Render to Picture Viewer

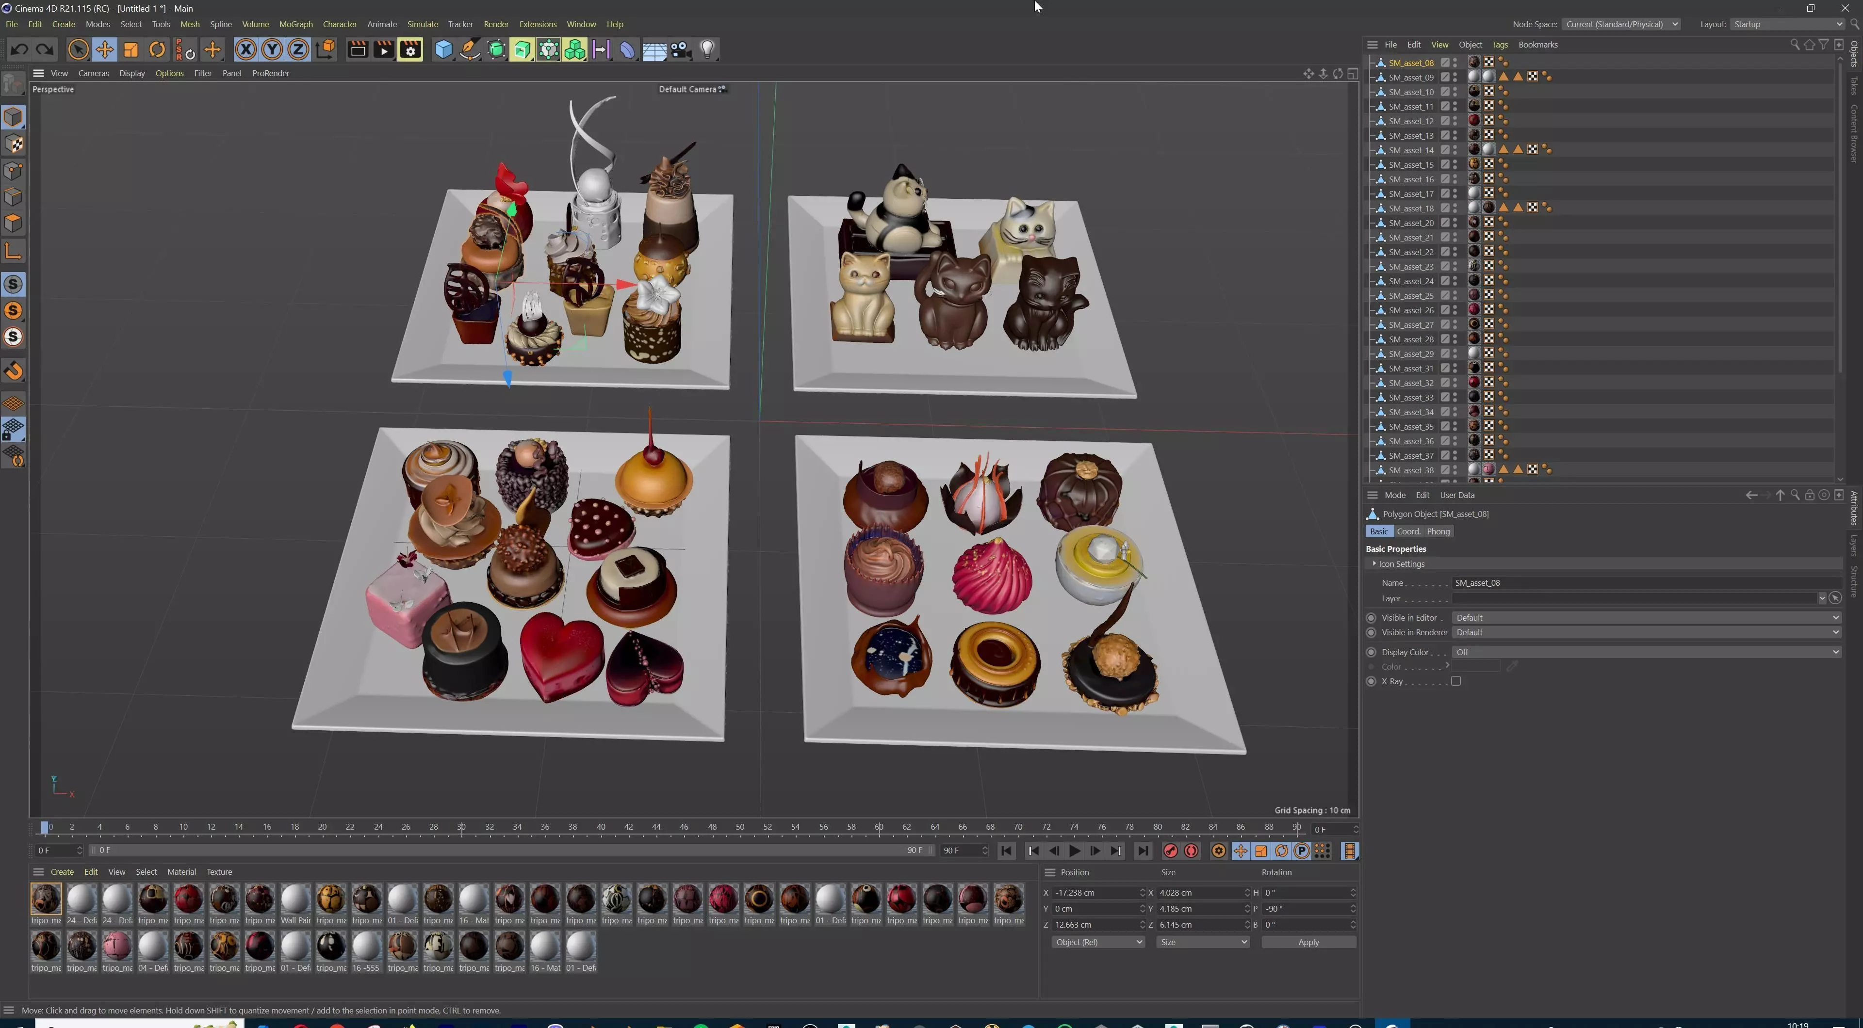pos(383,49)
